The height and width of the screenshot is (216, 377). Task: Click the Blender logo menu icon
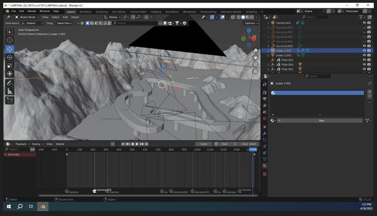tap(7, 11)
